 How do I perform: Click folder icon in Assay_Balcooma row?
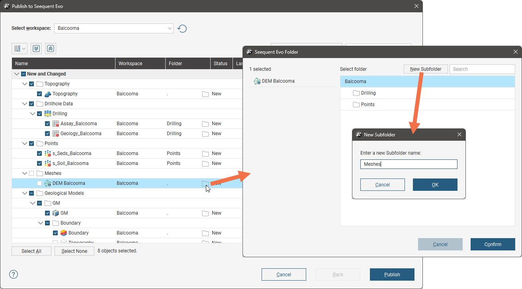coord(205,124)
